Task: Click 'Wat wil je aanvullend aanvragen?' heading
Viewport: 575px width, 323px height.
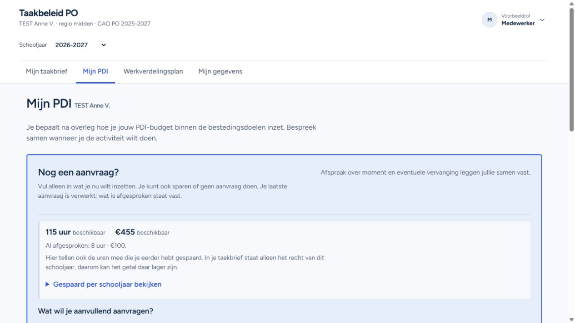Action: 95,311
